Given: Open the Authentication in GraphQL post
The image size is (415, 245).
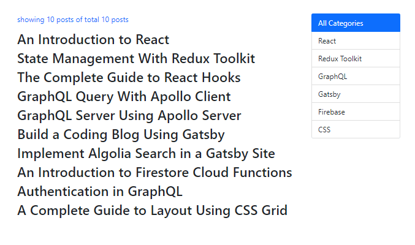Looking at the screenshot, I should (100, 192).
